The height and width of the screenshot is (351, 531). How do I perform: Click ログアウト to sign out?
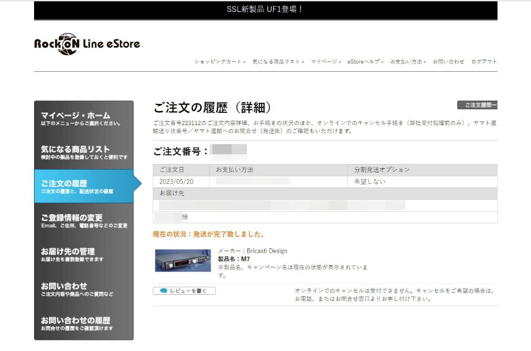pyautogui.click(x=484, y=62)
